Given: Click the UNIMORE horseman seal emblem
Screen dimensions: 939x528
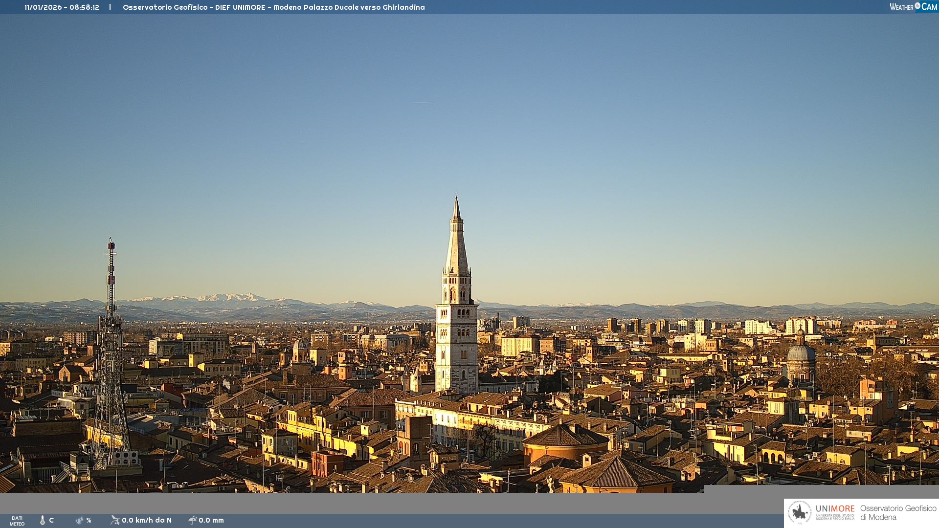Looking at the screenshot, I should (x=800, y=513).
